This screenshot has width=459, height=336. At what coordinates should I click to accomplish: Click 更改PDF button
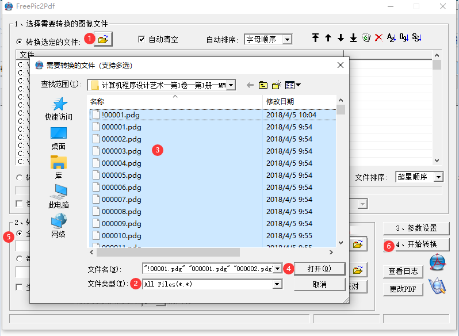point(403,289)
